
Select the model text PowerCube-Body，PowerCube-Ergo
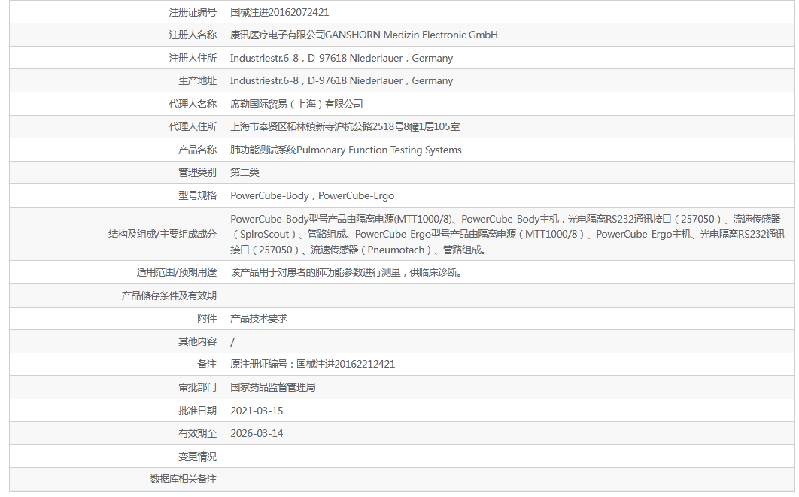[312, 195]
